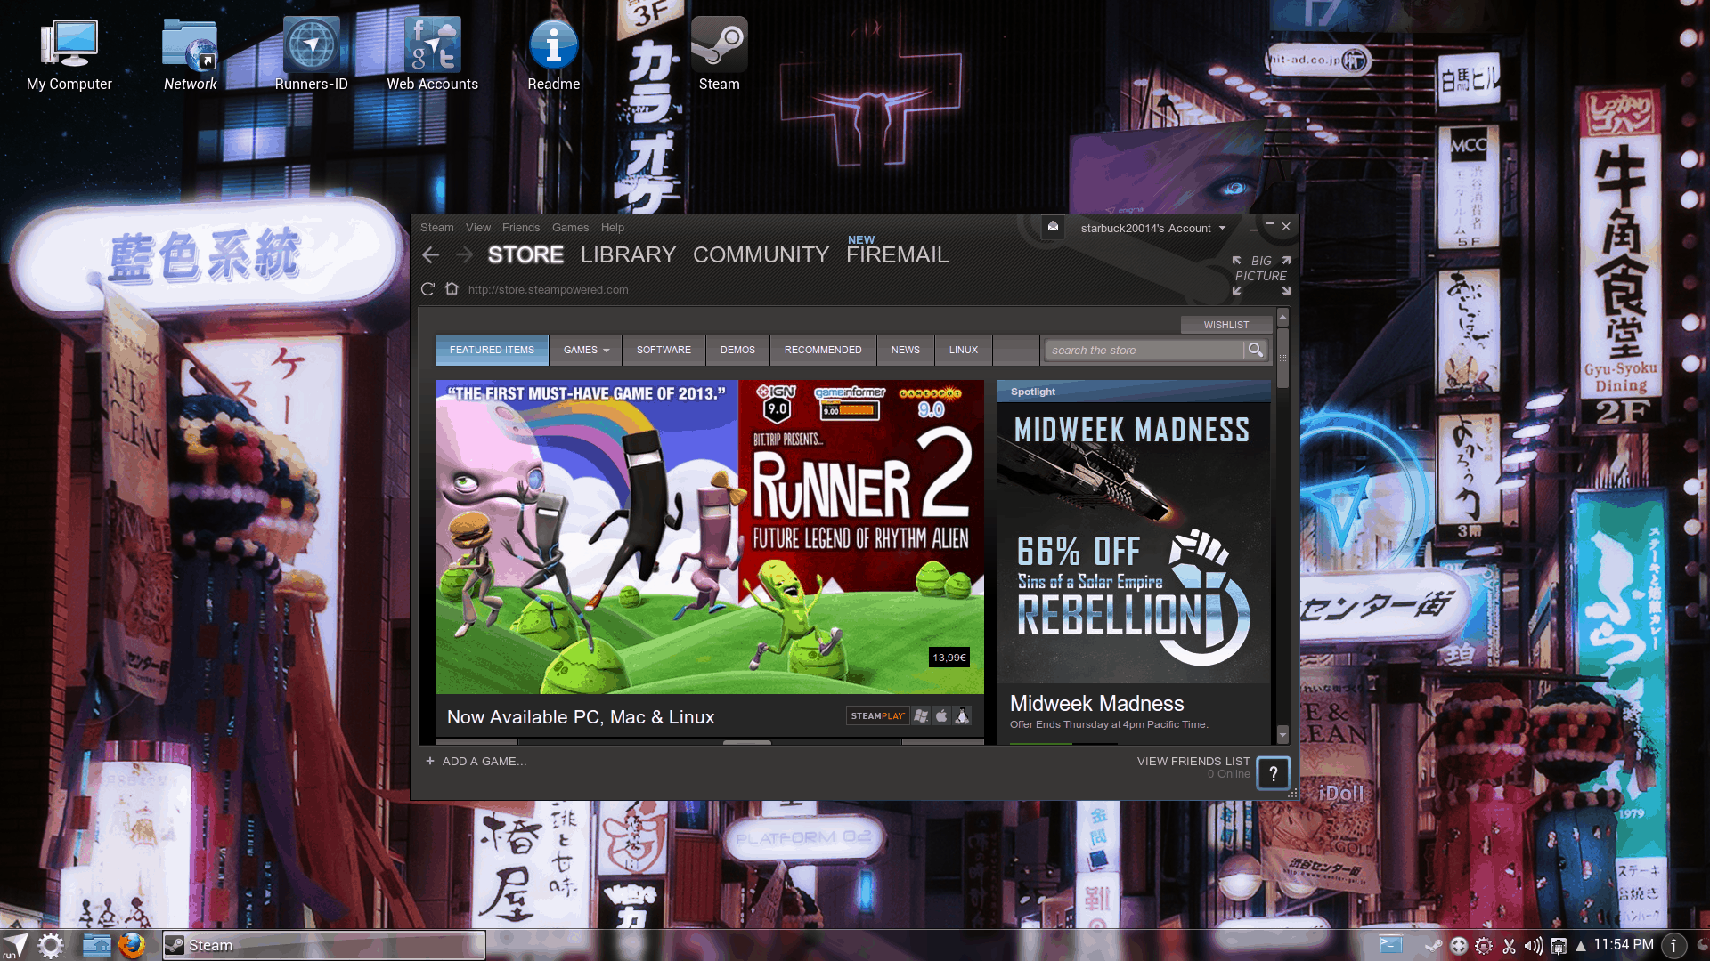Click the store URL address field
The height and width of the screenshot is (961, 1710).
coord(549,289)
